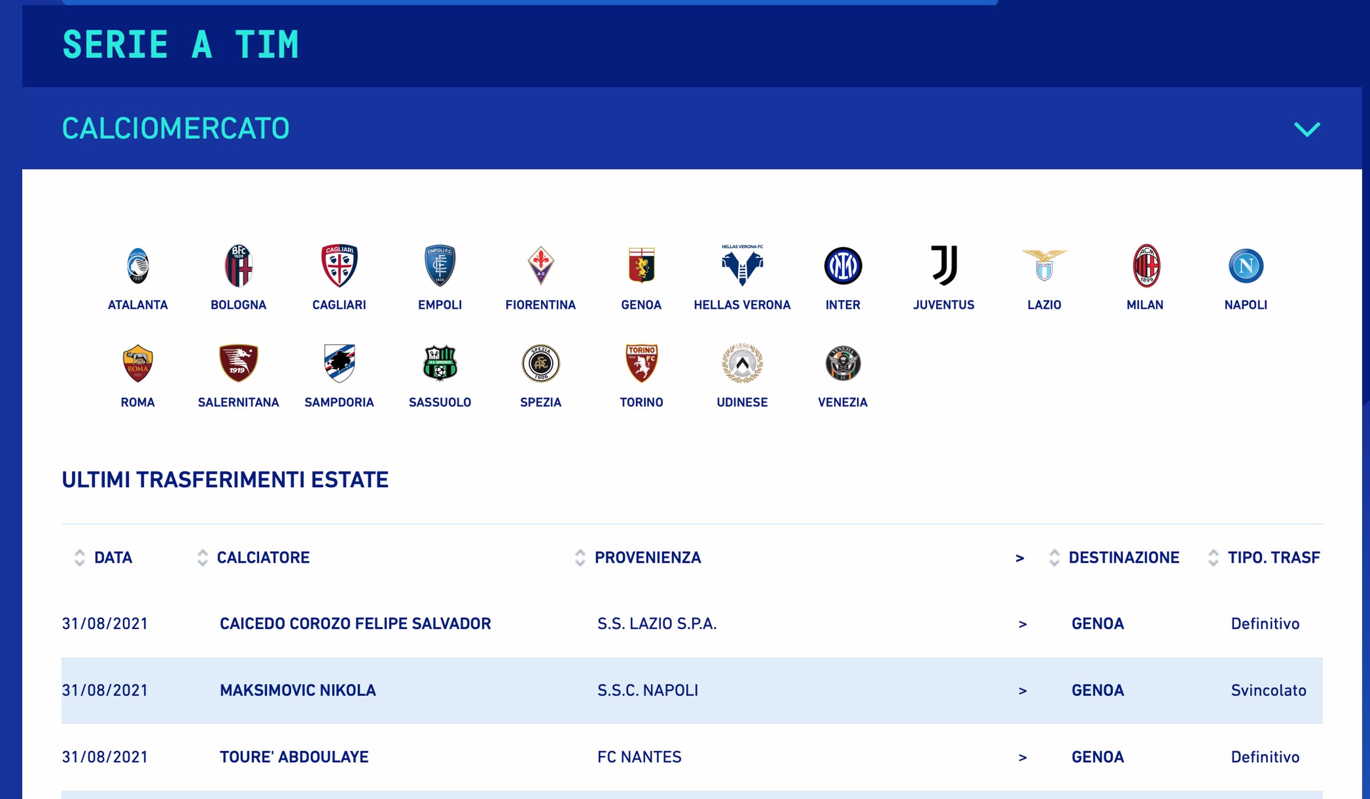The width and height of the screenshot is (1370, 799).
Task: Open the Sampdoria club crest
Action: [339, 364]
